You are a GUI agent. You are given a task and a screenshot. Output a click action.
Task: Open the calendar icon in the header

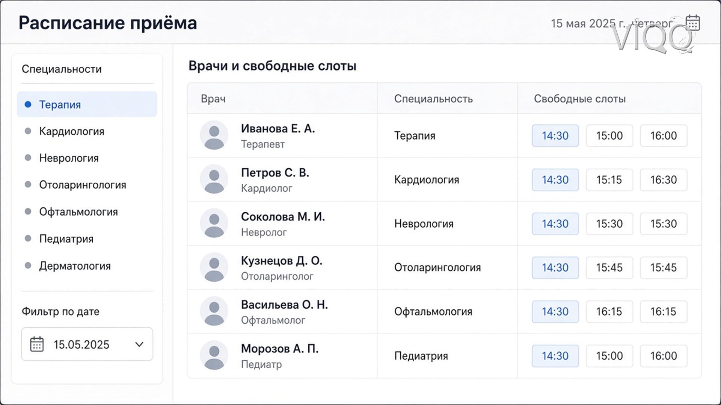(x=693, y=23)
